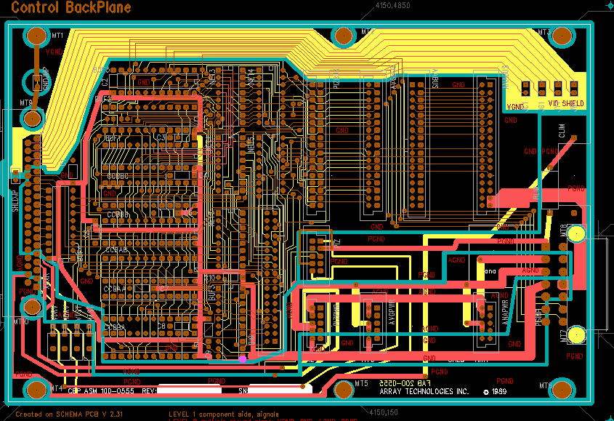Click the CLIM component label
Viewport: 614px width, 421px height.
click(562, 131)
